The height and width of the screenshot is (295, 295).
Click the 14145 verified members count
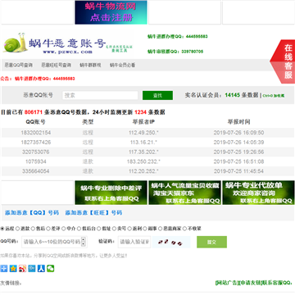(x=233, y=95)
